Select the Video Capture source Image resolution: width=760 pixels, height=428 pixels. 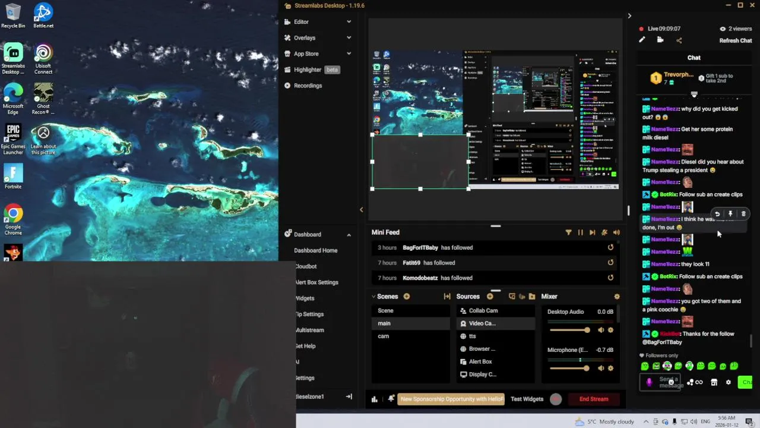coord(496,323)
